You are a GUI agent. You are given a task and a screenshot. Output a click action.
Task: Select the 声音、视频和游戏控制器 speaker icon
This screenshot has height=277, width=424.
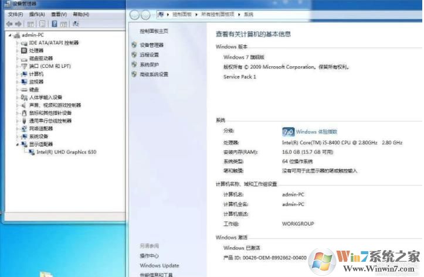click(x=24, y=105)
